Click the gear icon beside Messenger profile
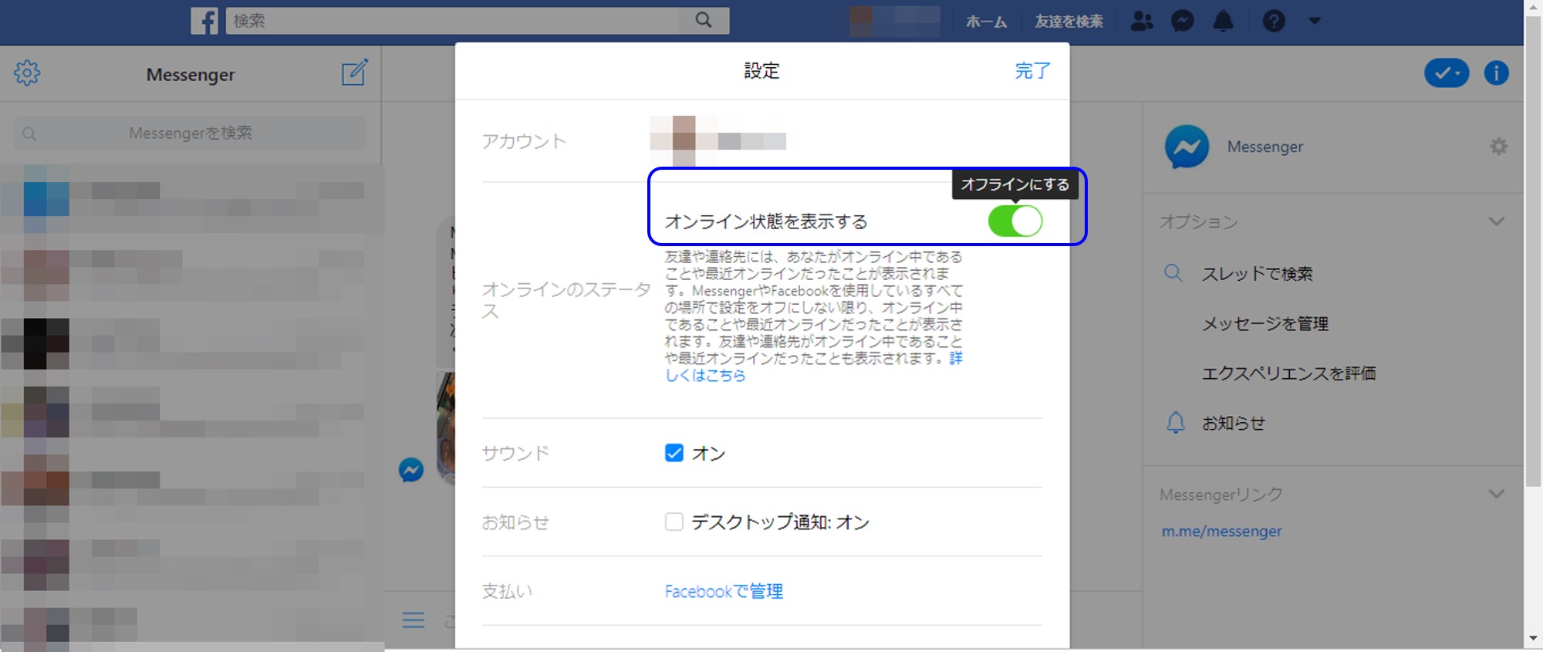 click(1498, 147)
